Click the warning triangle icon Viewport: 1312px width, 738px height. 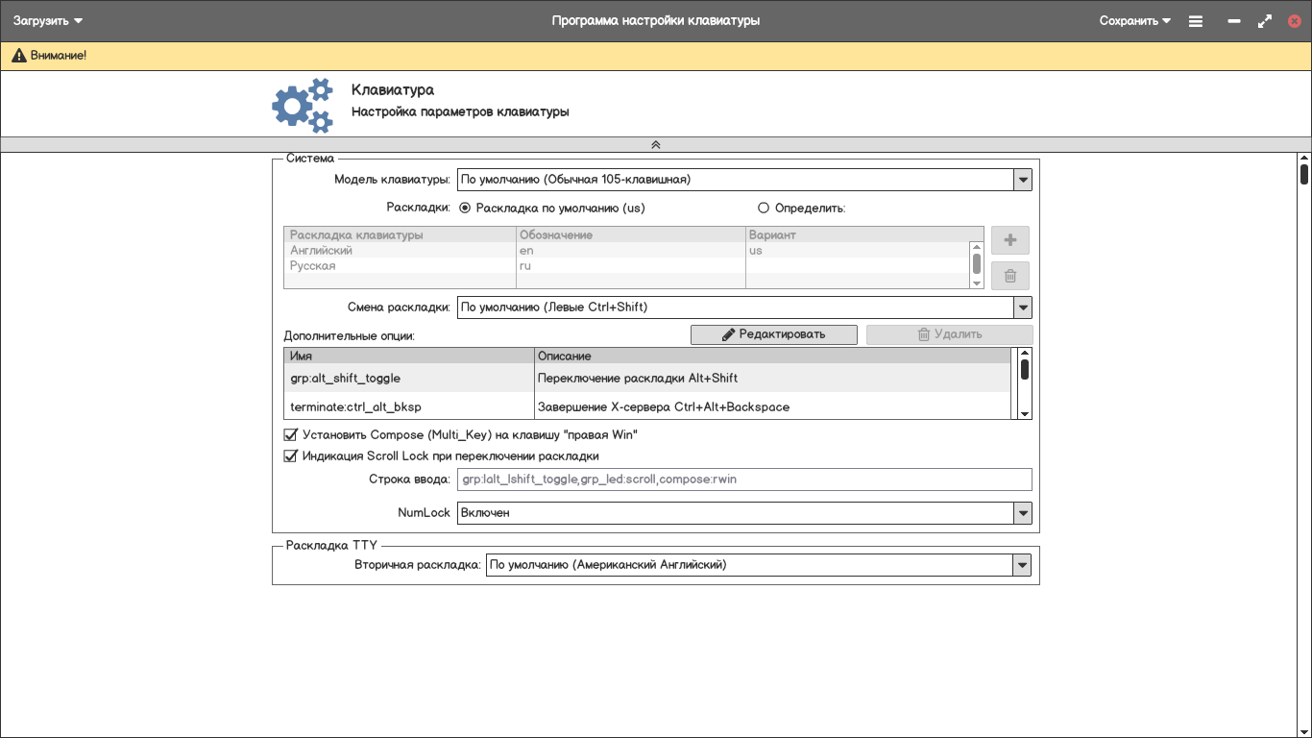[18, 56]
